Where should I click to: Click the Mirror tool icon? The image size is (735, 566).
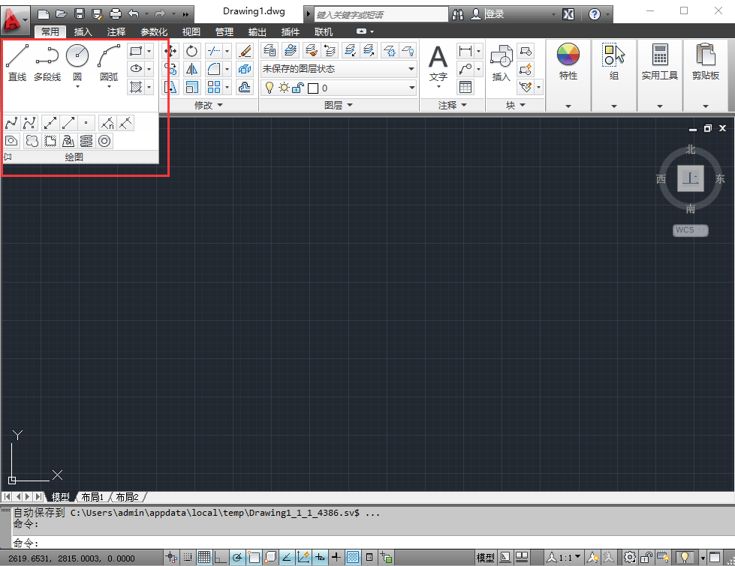(191, 69)
